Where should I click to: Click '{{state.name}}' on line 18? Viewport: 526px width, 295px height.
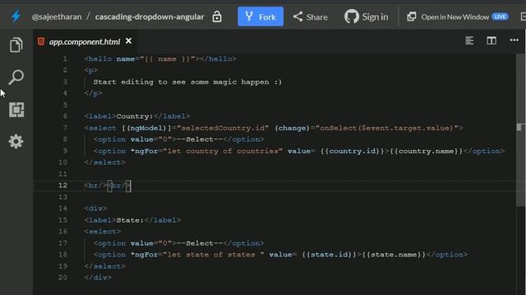(x=394, y=255)
